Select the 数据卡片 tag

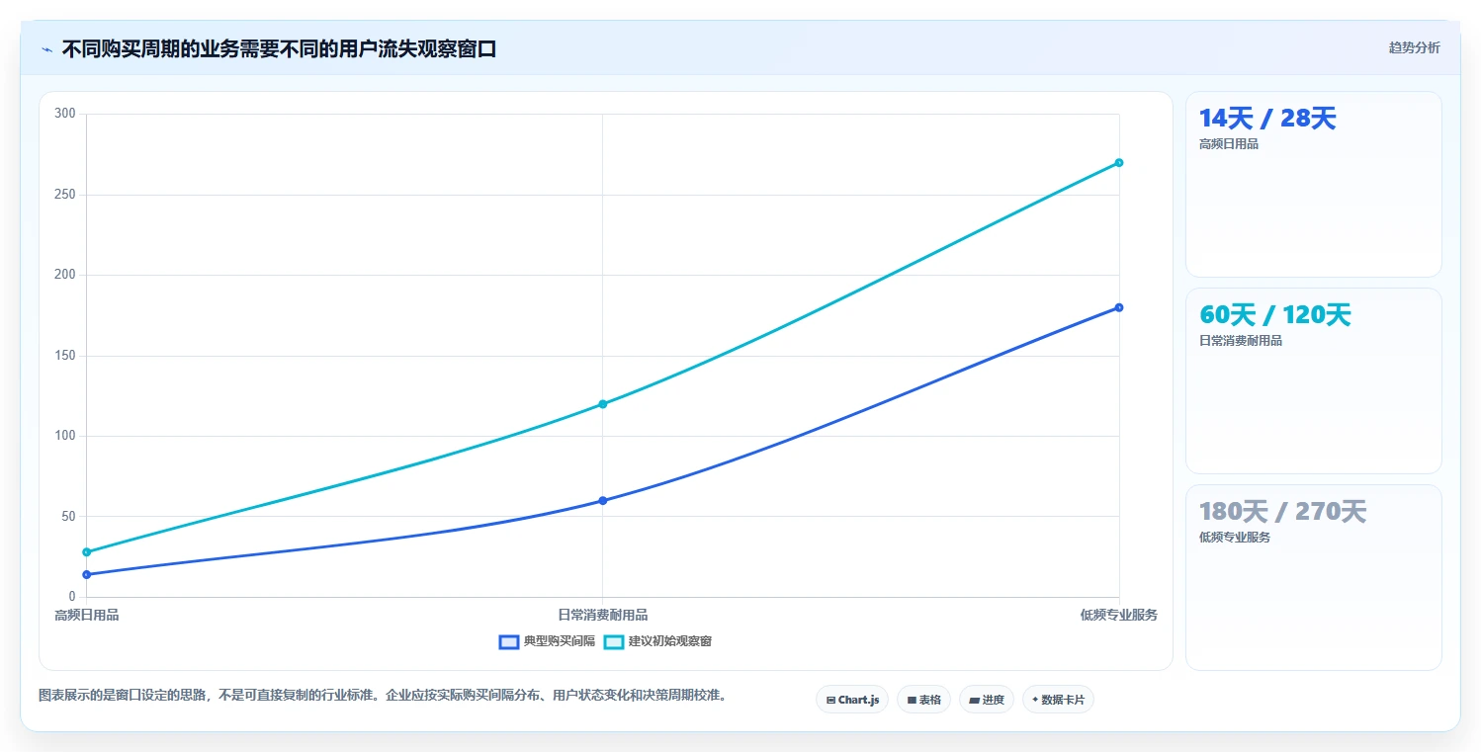(x=1058, y=700)
